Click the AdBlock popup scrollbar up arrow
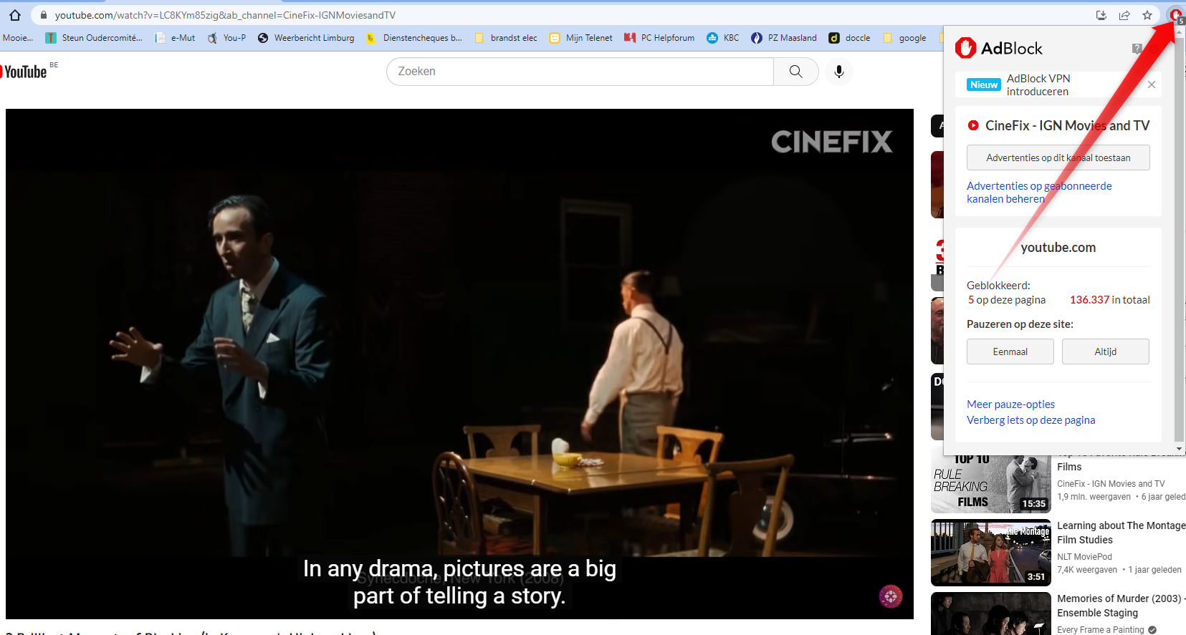1186x635 pixels. coord(1180,31)
